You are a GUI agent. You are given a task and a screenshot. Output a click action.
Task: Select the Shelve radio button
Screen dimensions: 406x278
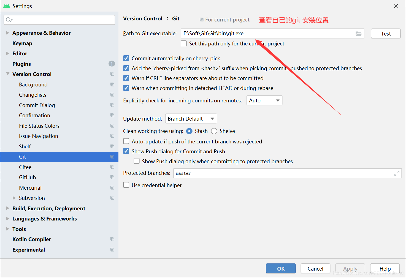pos(214,131)
